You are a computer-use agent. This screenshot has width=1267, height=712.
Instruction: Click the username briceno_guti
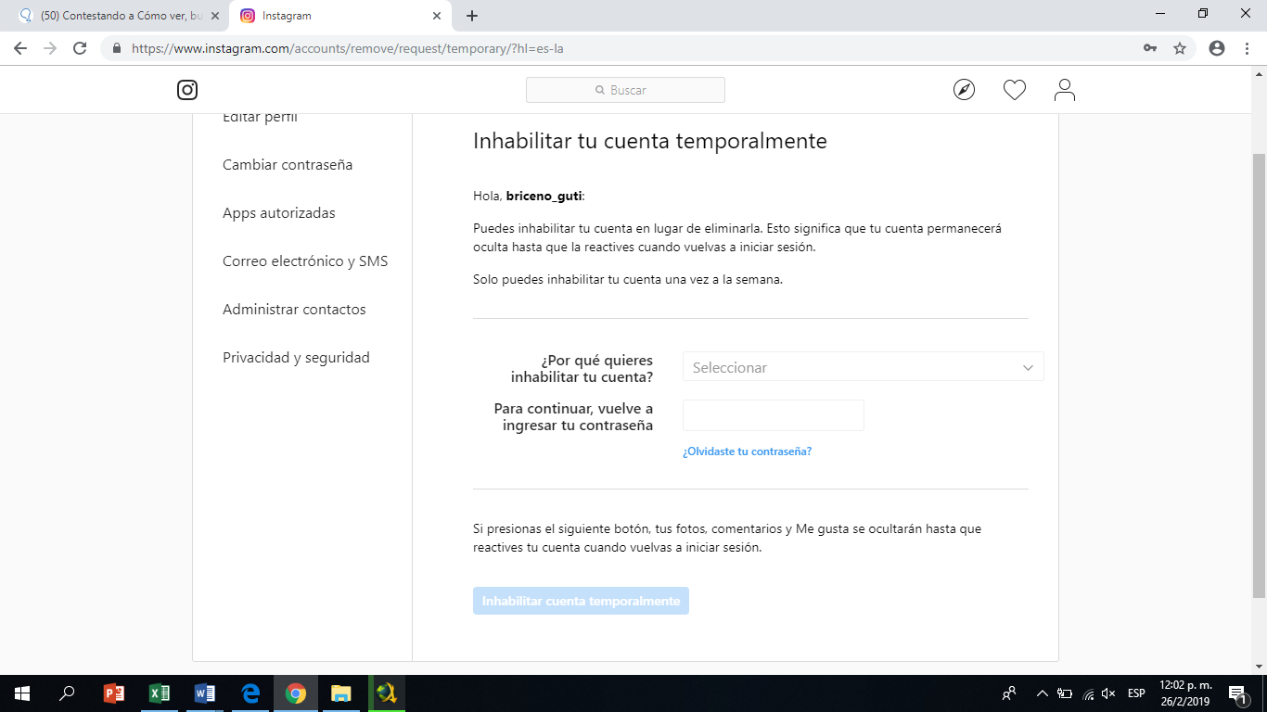544,196
